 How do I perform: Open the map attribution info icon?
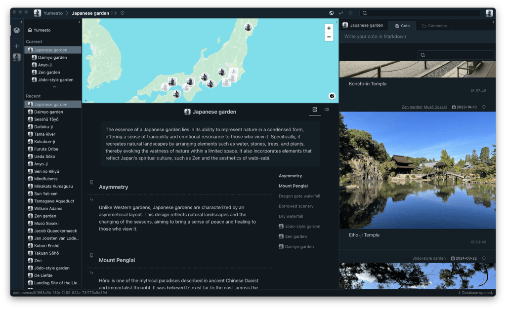coord(332,96)
